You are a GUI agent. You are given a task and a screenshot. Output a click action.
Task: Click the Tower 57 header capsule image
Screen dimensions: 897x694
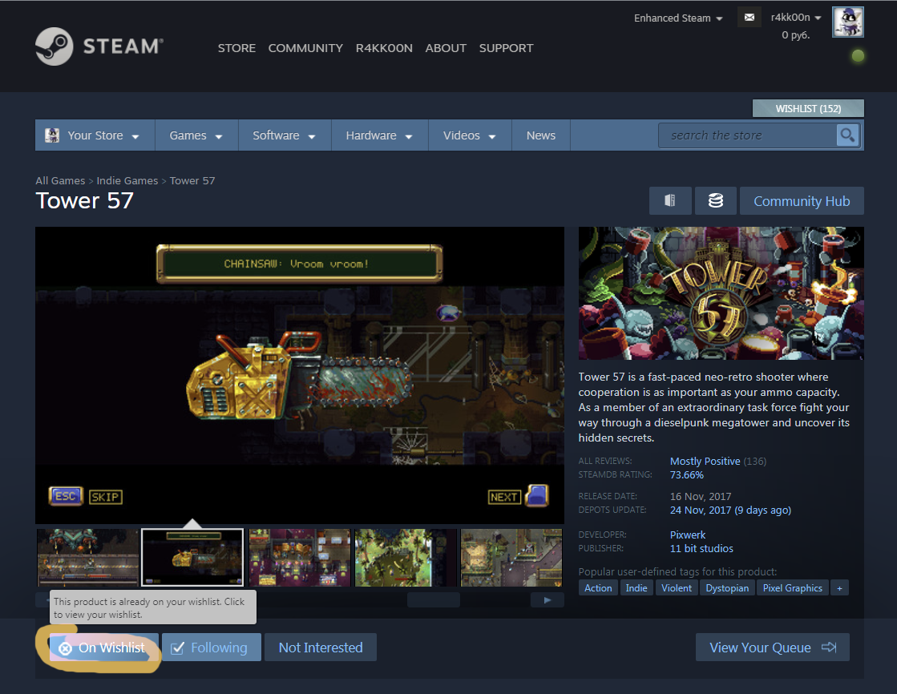(721, 293)
